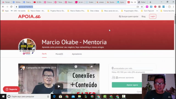Viewport: 176px width, 99px height.
Task: Click the pink square extension icon
Action: pyautogui.click(x=147, y=7)
